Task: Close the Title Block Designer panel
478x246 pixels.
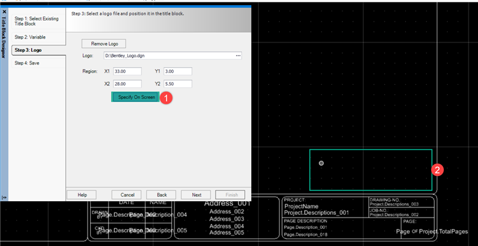Action: (x=4, y=12)
